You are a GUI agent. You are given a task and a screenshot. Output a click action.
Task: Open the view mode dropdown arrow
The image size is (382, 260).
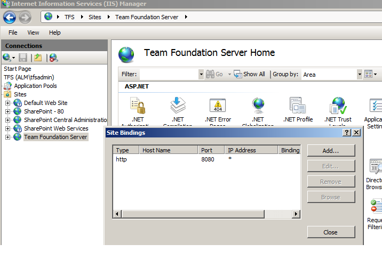(376, 74)
